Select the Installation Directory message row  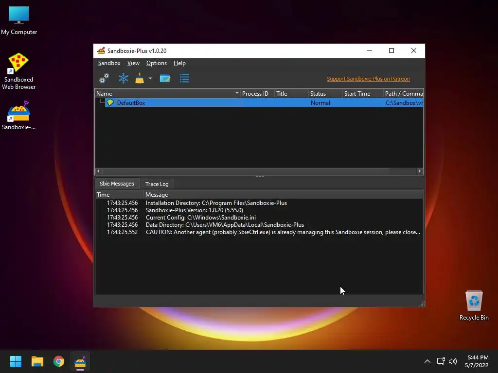pos(259,203)
